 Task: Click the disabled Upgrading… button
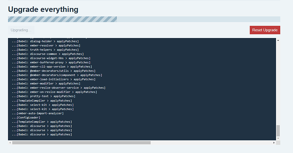click(21, 30)
